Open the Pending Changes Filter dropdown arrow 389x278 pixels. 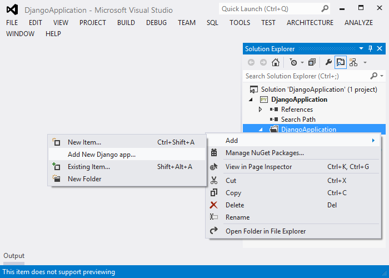[302, 62]
